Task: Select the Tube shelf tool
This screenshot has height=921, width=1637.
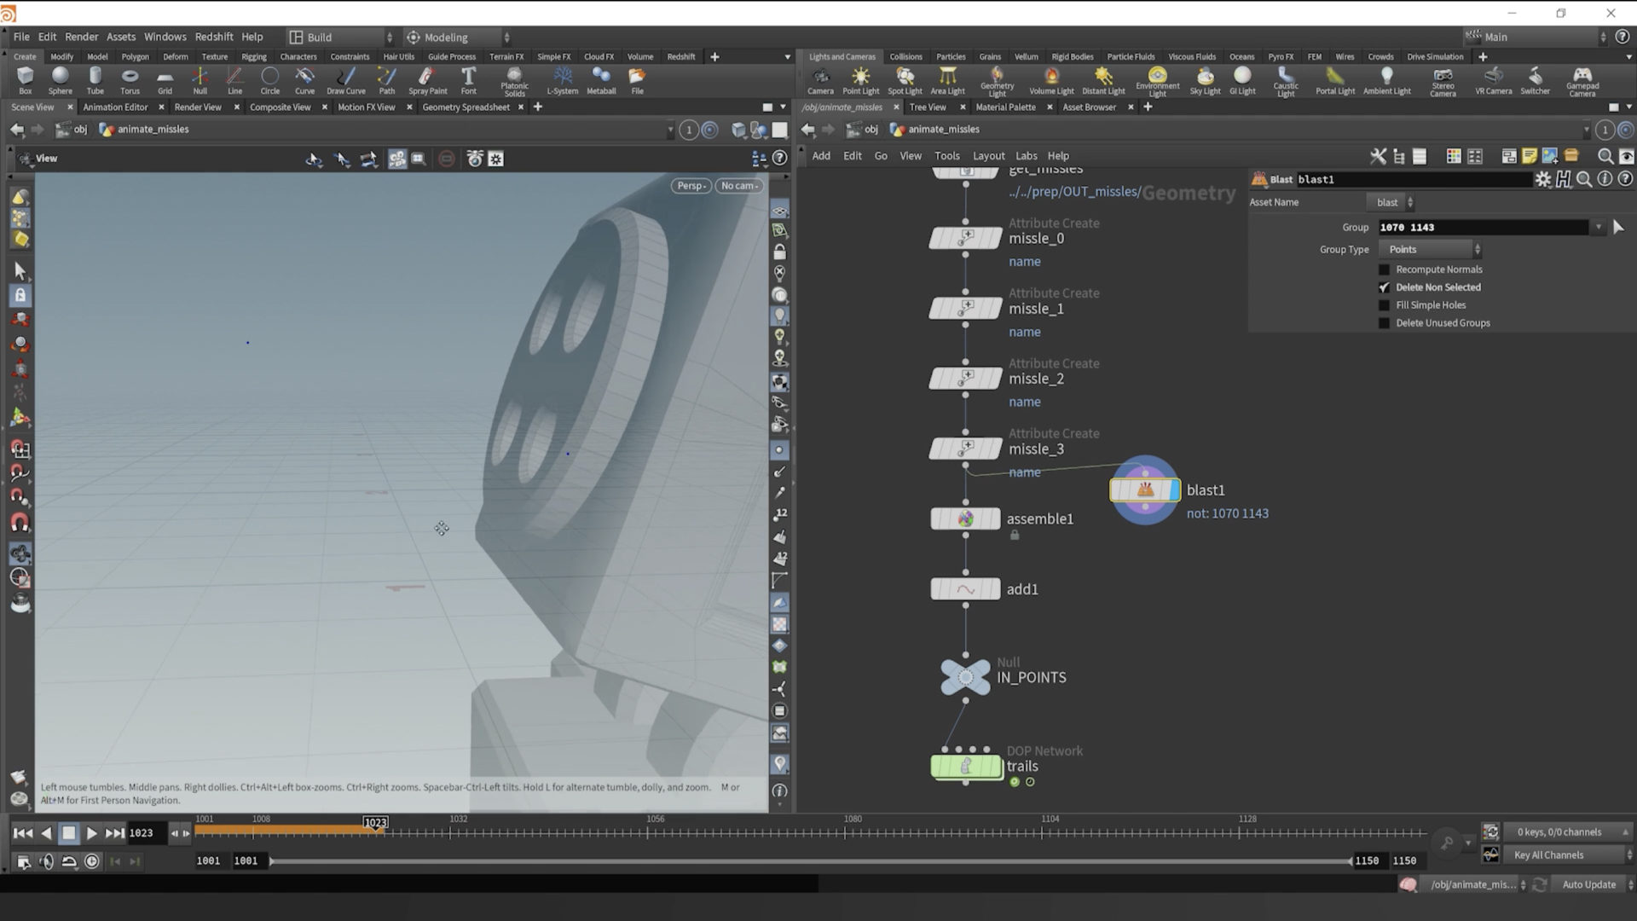Action: coord(95,81)
